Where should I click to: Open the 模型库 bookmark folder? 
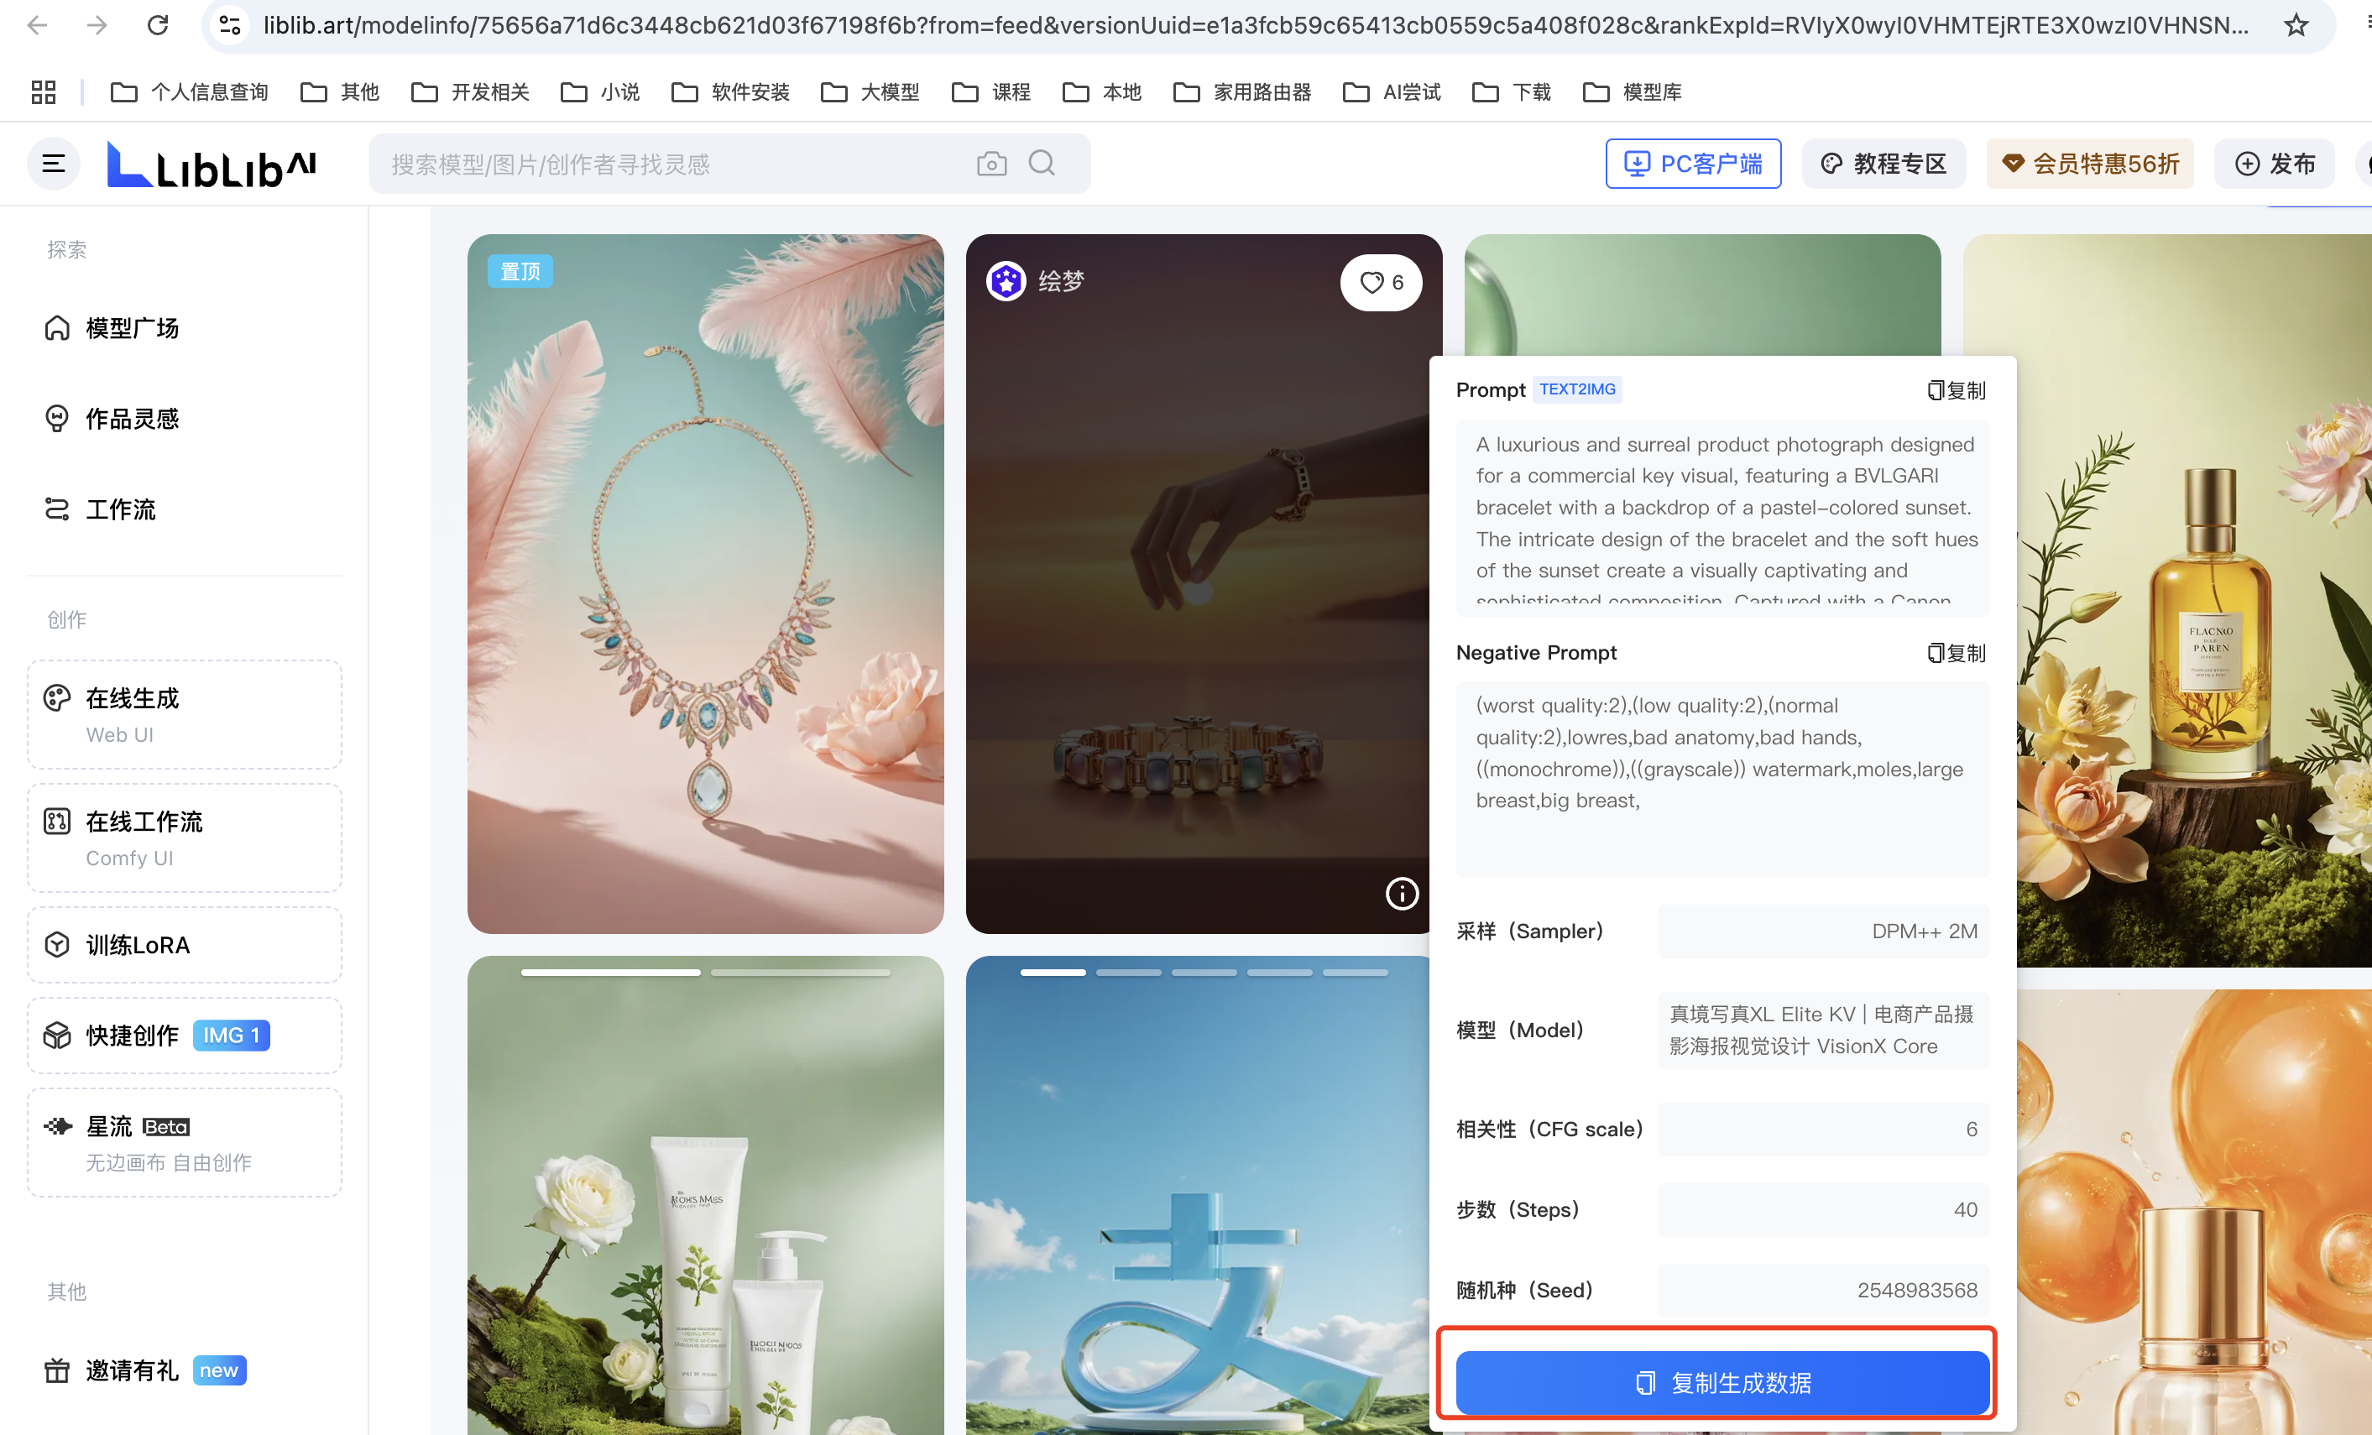click(x=1633, y=92)
